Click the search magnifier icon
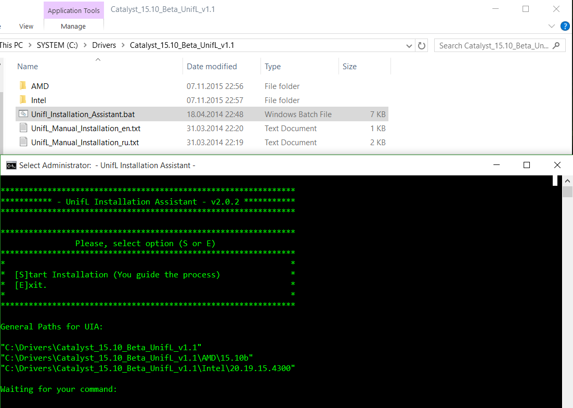 pos(556,46)
